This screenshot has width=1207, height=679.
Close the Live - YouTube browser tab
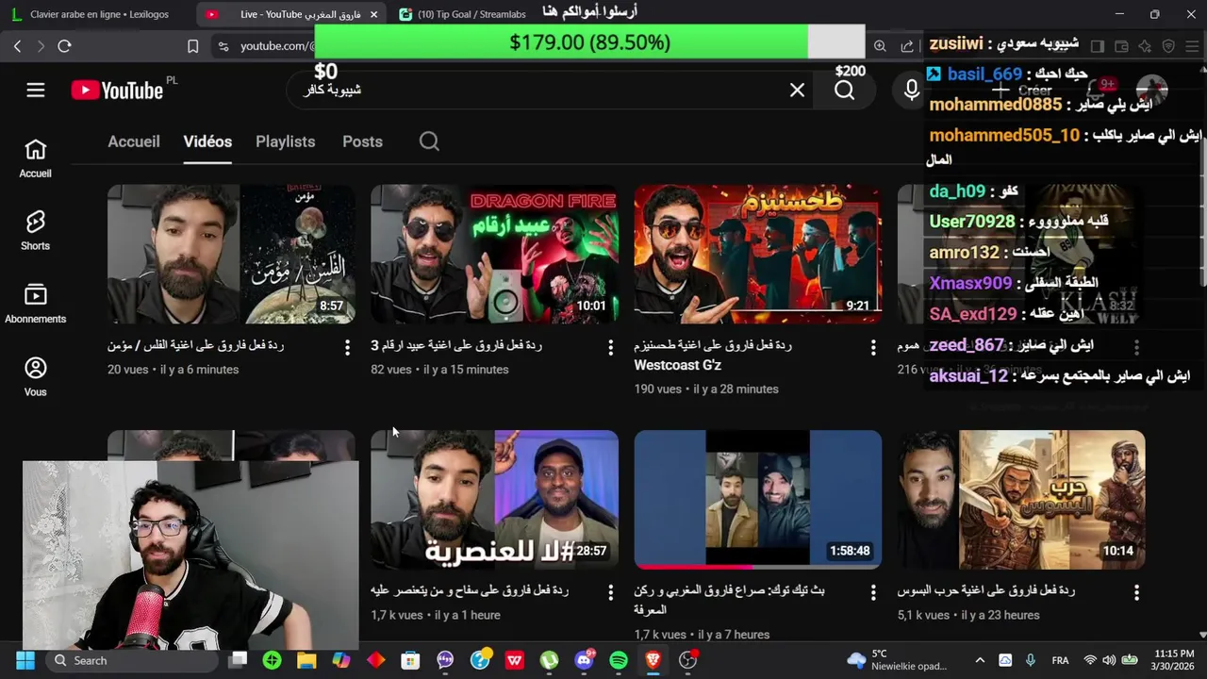(373, 14)
